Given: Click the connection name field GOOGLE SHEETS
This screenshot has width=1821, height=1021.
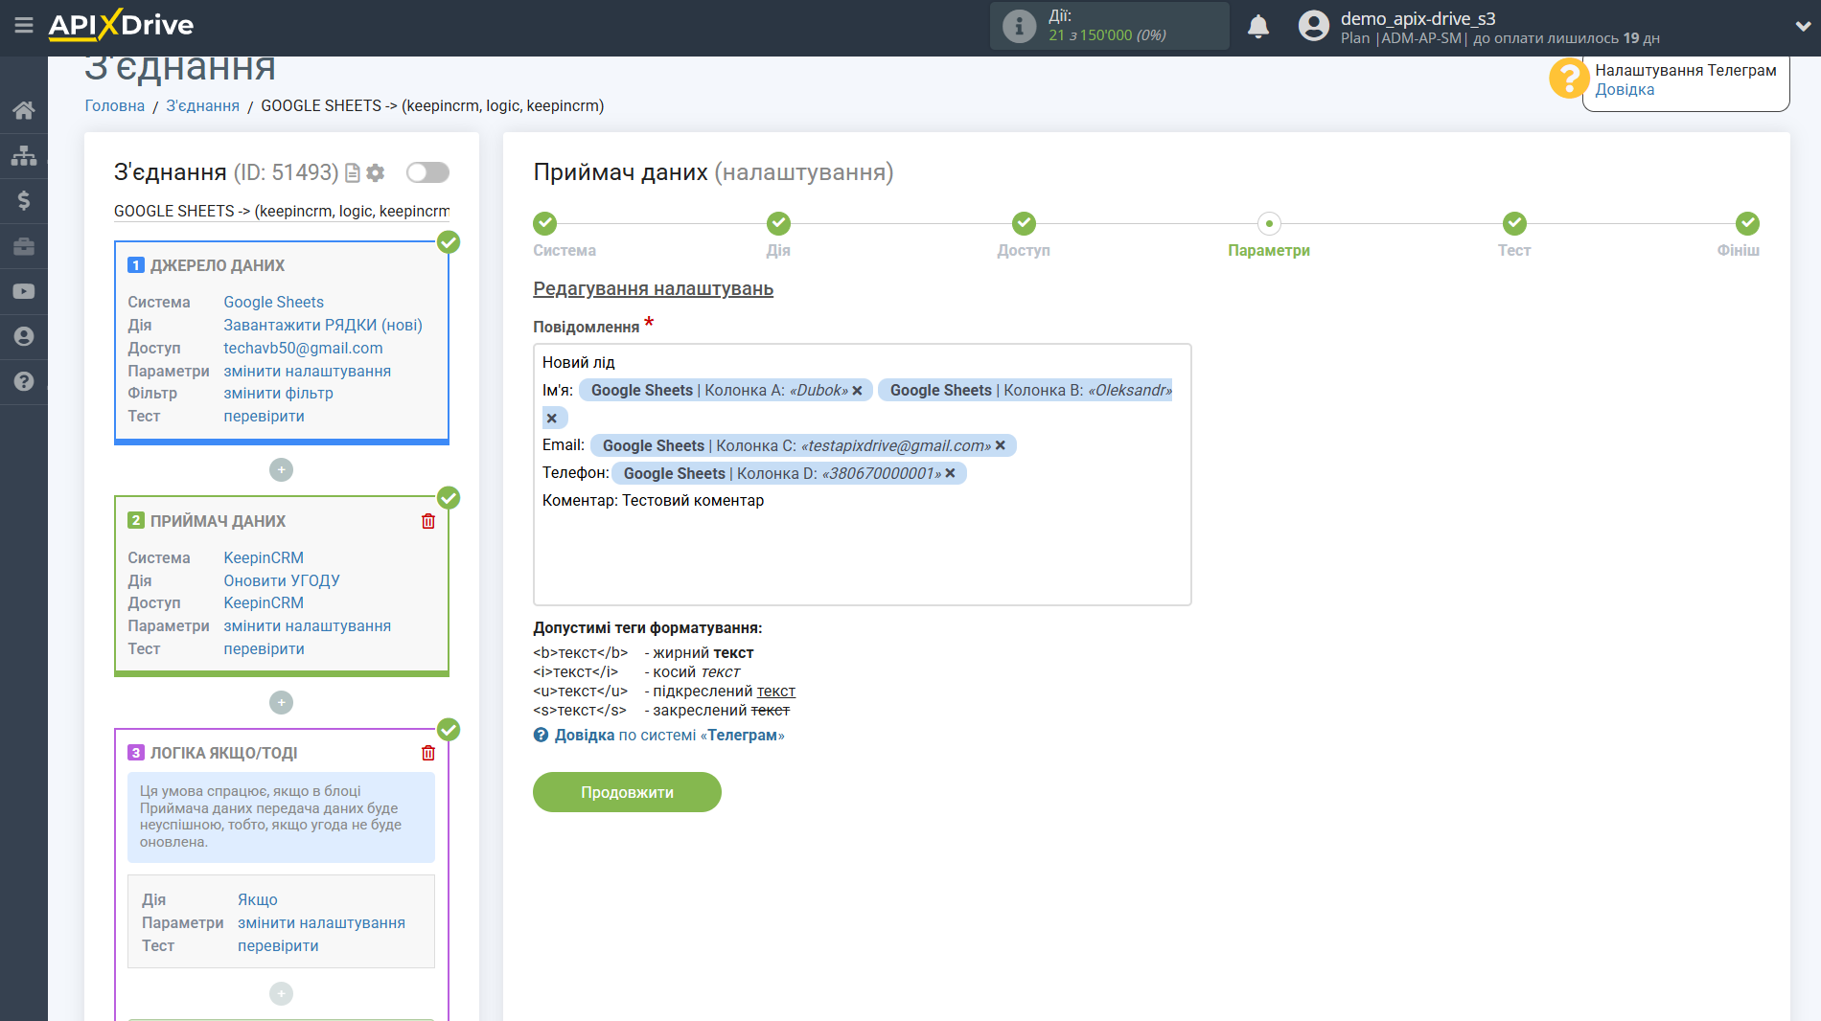Looking at the screenshot, I should [281, 211].
